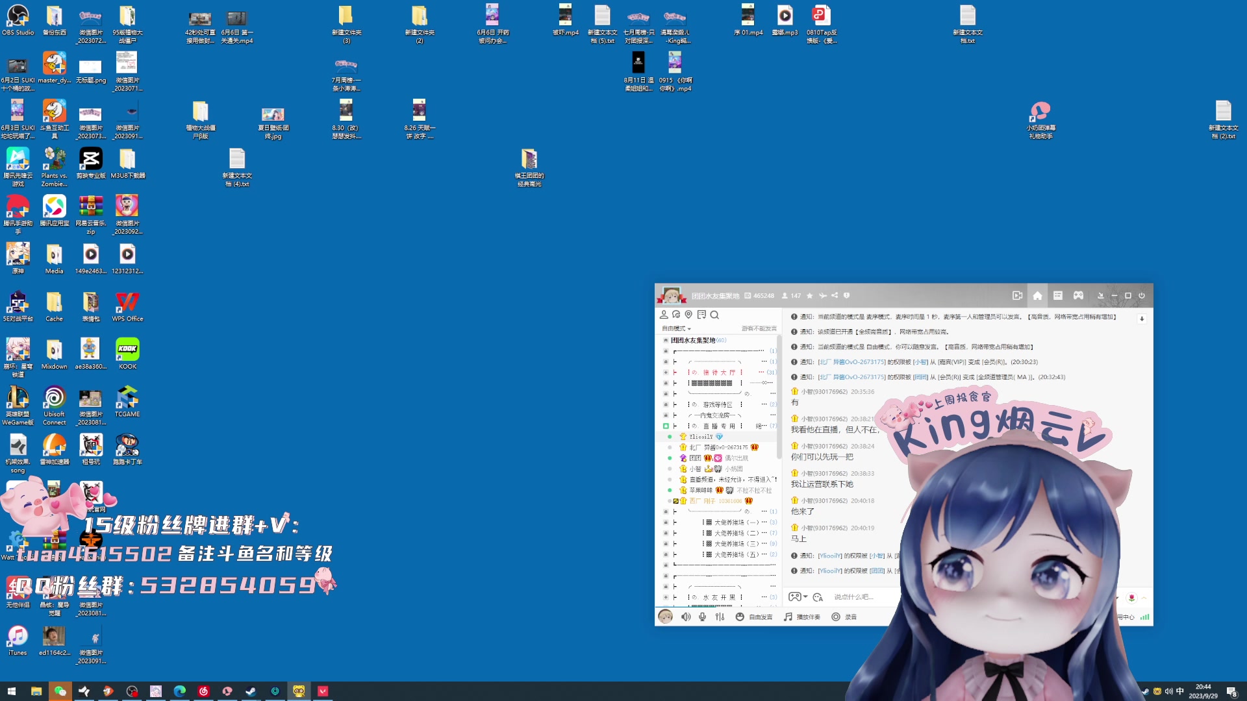Click the search magnifier icon above channel list

(714, 315)
